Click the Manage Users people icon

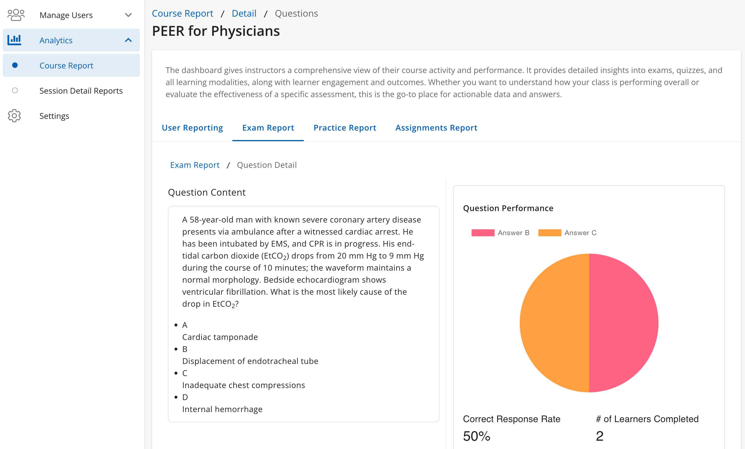[x=15, y=14]
